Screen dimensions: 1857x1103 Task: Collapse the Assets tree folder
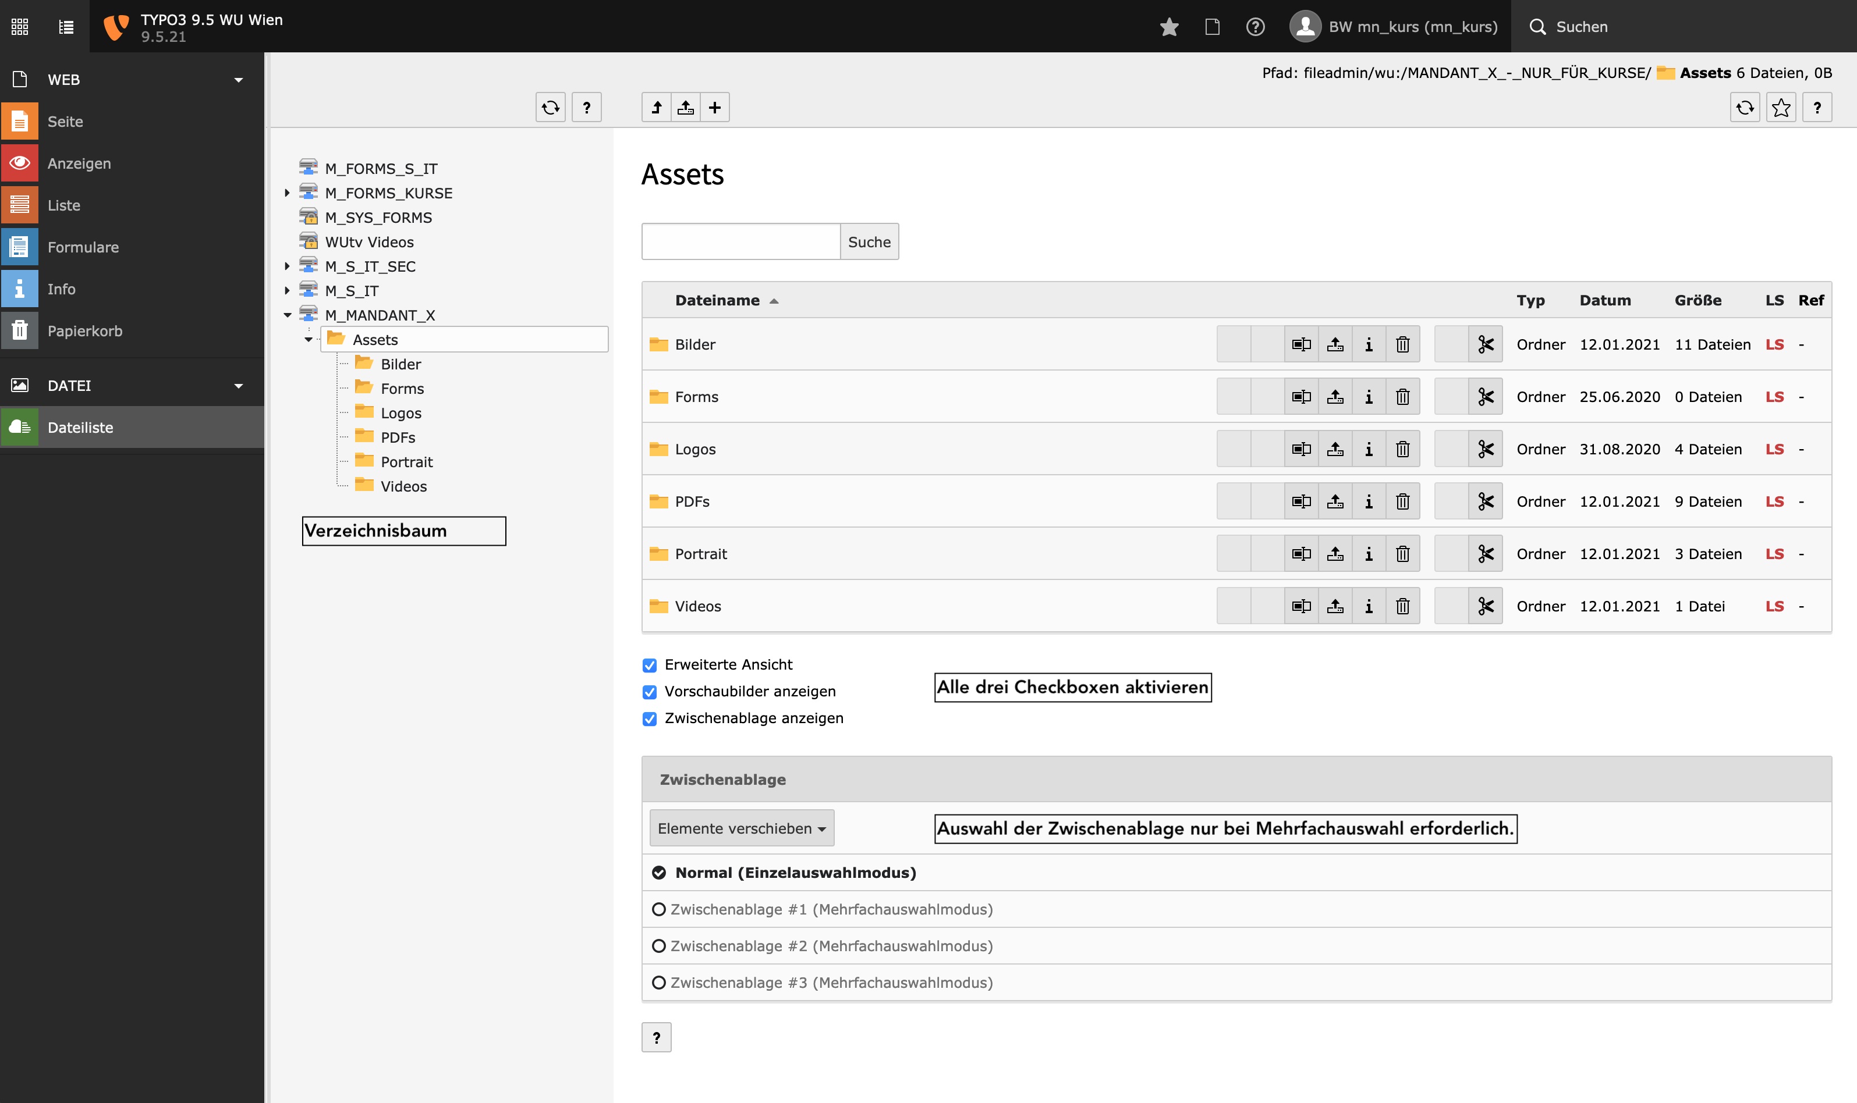click(x=309, y=340)
